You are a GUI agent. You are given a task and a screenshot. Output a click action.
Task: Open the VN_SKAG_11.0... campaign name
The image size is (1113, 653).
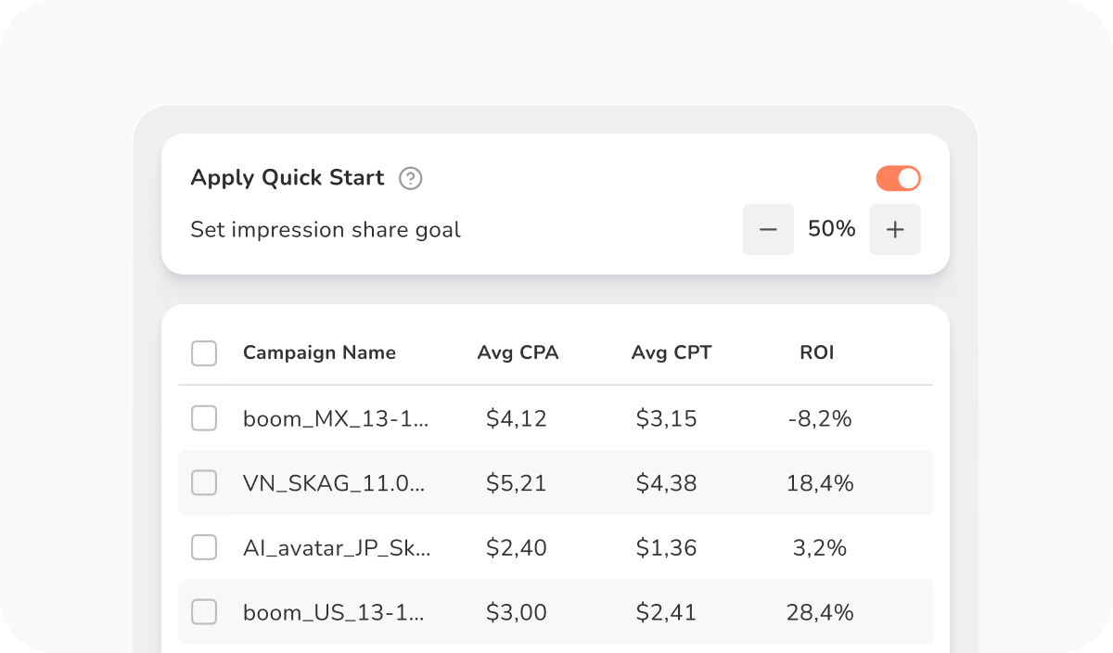point(334,484)
